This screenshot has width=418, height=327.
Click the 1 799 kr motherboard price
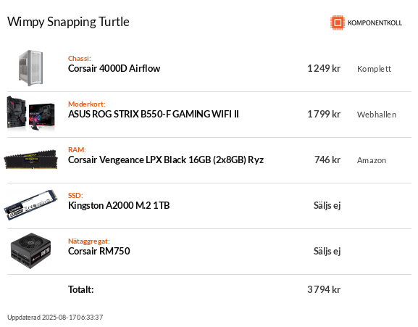click(x=324, y=114)
